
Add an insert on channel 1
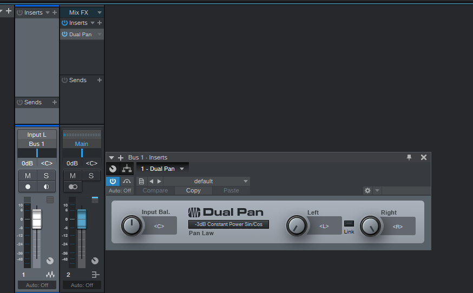[x=55, y=12]
